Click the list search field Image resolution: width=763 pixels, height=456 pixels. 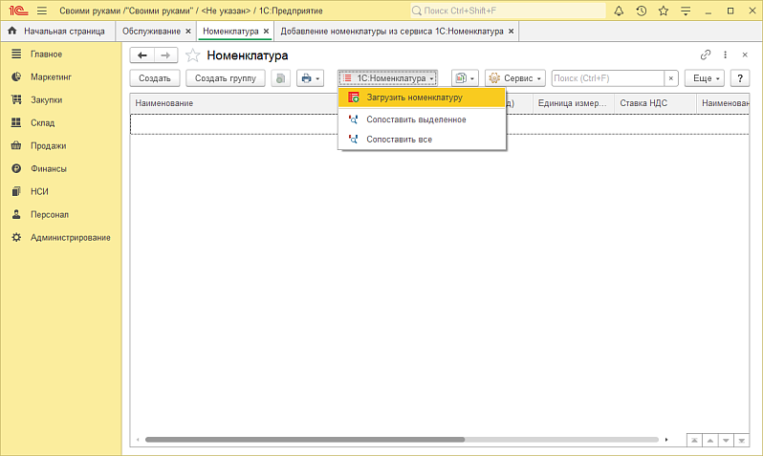[x=608, y=78]
